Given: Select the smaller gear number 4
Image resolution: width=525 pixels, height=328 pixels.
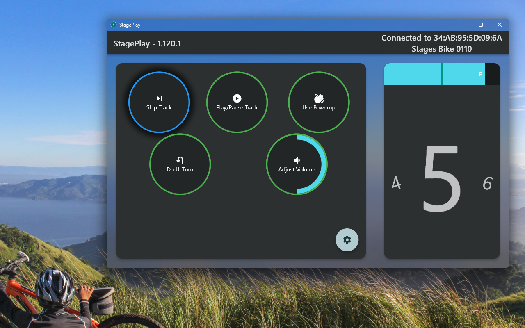Looking at the screenshot, I should 396,183.
